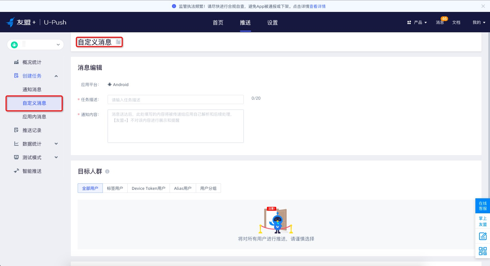Click the 数据统计 line-chart icon
490x266 pixels.
[16, 144]
